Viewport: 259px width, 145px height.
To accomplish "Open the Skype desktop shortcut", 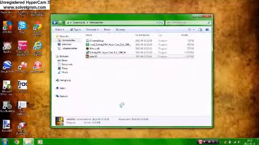I will coord(23,27).
